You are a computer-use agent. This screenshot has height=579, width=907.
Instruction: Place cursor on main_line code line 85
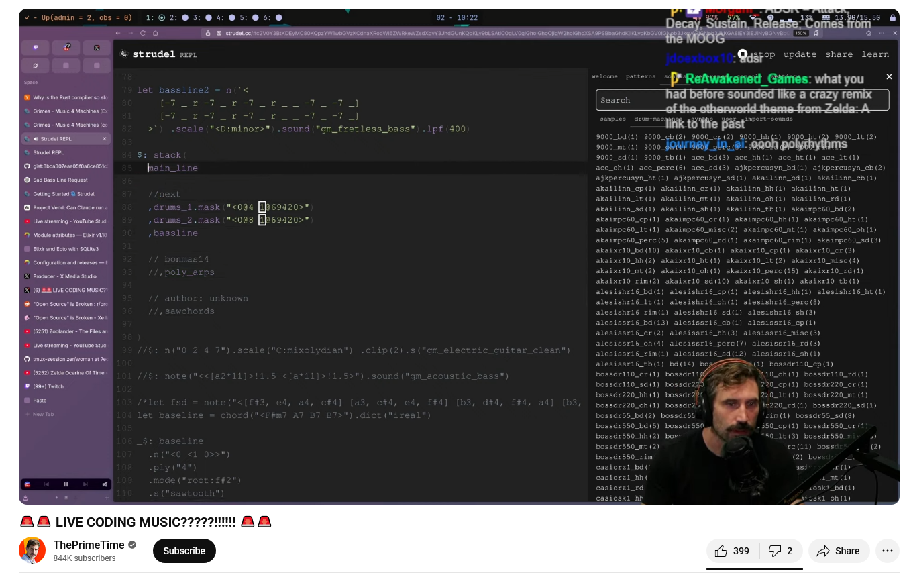[x=173, y=168]
